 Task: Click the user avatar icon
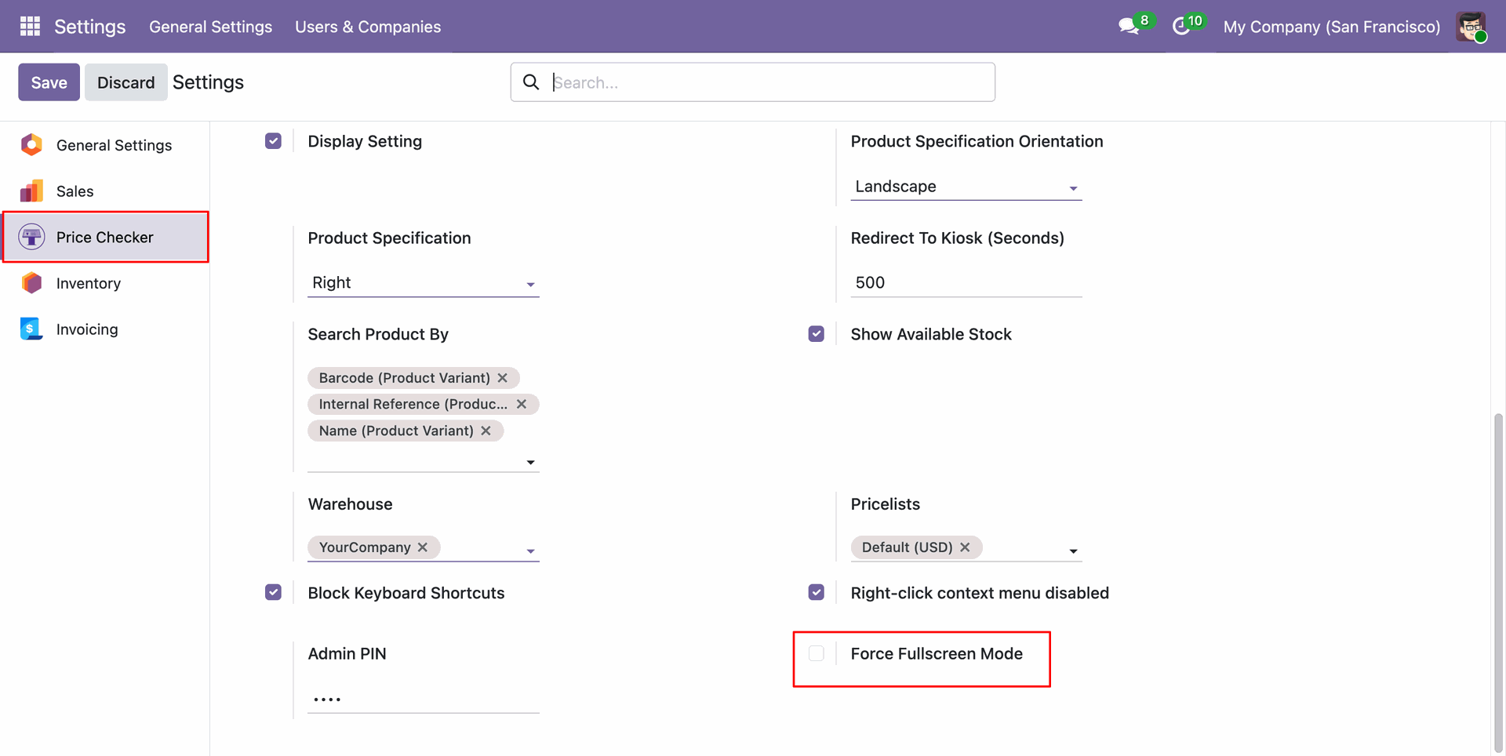coord(1471,27)
